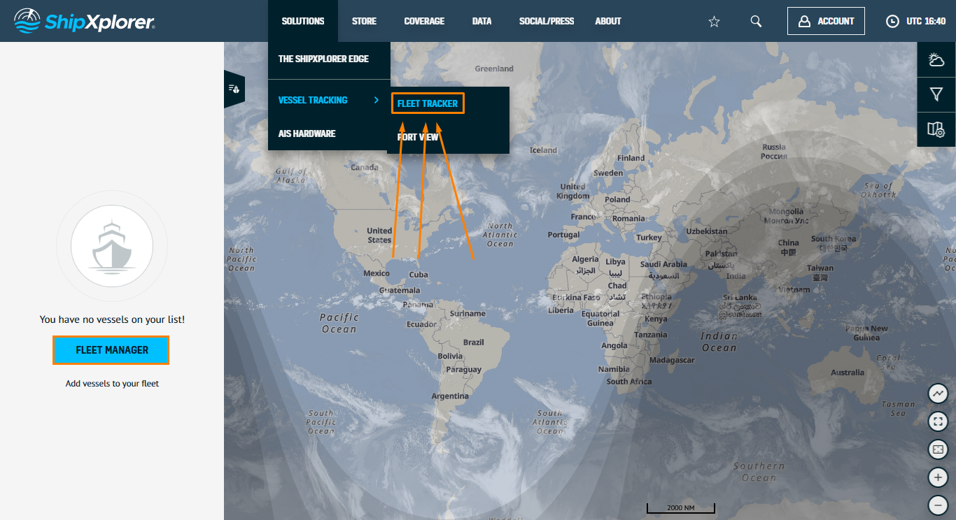Click the "You have no vessels on your list!" text
956x520 pixels.
(x=112, y=319)
